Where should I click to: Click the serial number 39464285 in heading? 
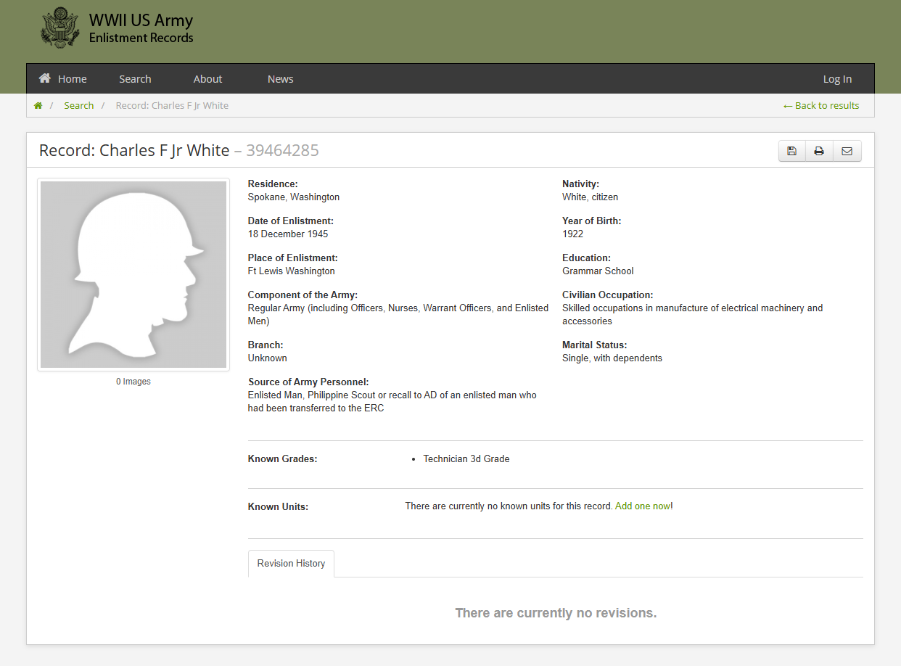(x=282, y=151)
